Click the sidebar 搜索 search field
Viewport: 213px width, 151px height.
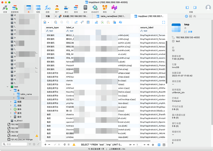(15, 144)
